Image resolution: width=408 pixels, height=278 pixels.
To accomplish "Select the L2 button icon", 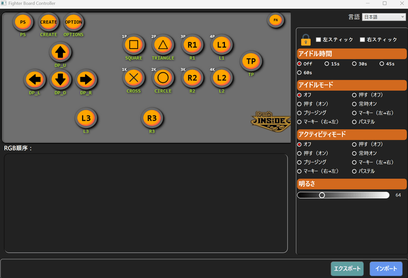I will point(221,78).
